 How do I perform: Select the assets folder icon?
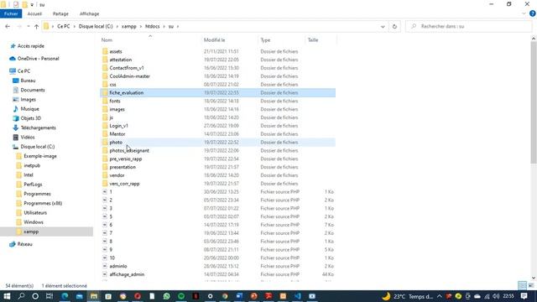point(105,51)
